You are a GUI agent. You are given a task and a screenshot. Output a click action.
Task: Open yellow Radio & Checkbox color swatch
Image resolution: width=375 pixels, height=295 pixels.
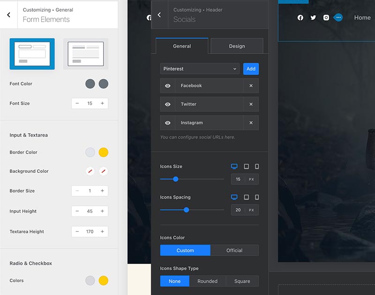click(104, 280)
